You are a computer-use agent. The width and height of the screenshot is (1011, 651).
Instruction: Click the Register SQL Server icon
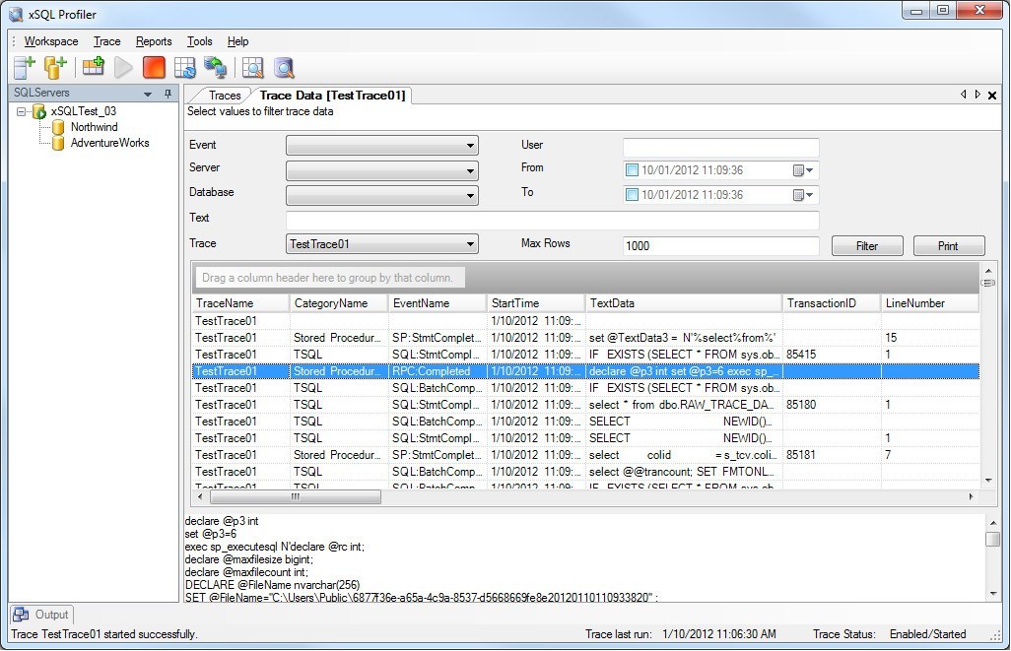[x=22, y=67]
